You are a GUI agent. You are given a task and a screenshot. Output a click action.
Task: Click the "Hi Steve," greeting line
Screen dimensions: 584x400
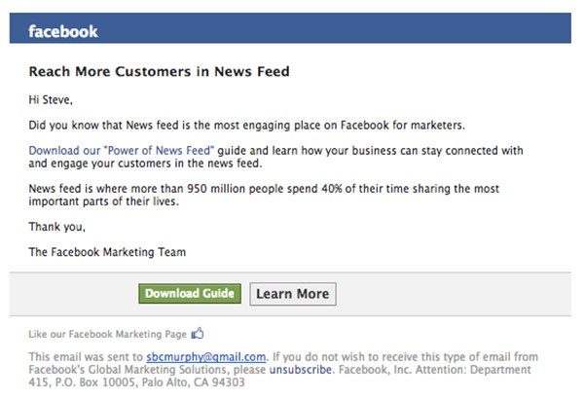coord(51,100)
